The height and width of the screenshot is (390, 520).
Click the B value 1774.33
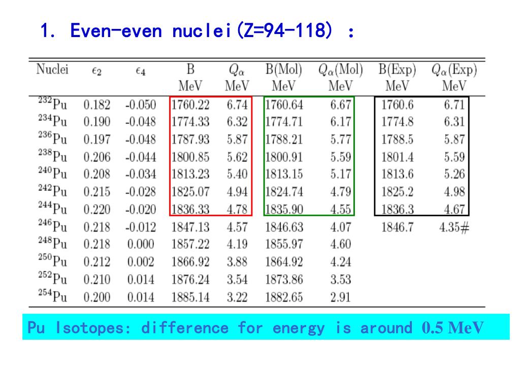[x=190, y=122]
